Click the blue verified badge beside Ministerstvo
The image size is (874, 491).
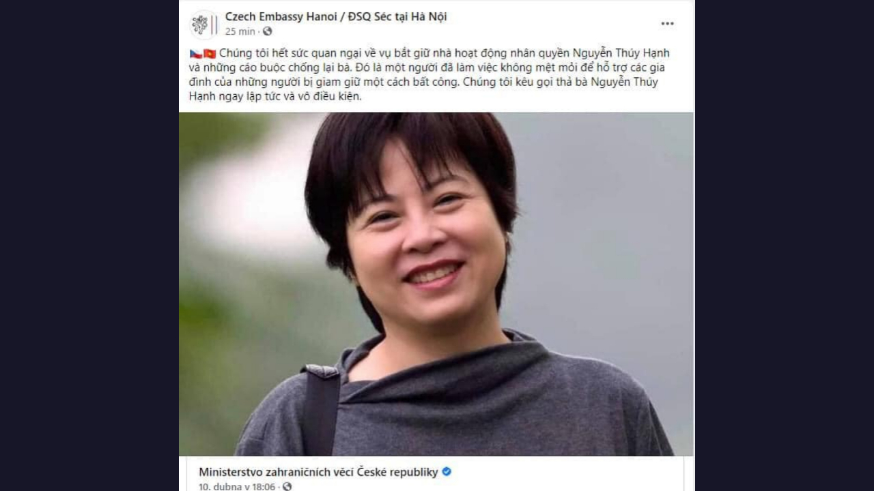pos(447,471)
